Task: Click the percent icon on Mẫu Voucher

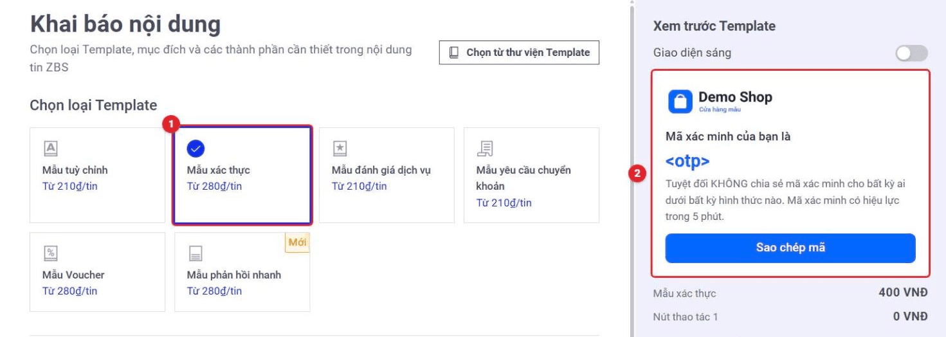Action: point(50,253)
